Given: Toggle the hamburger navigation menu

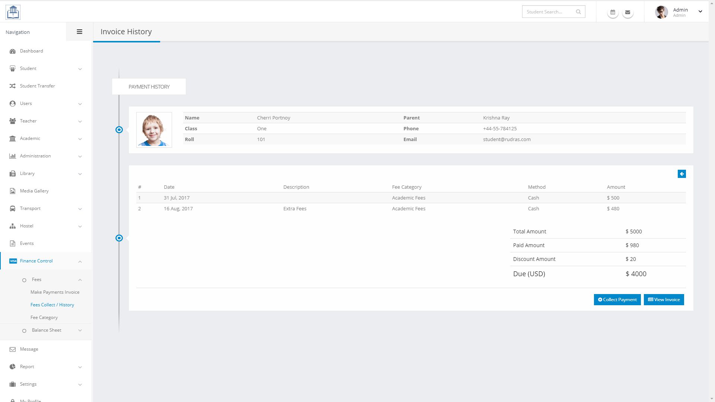Looking at the screenshot, I should pyautogui.click(x=79, y=32).
